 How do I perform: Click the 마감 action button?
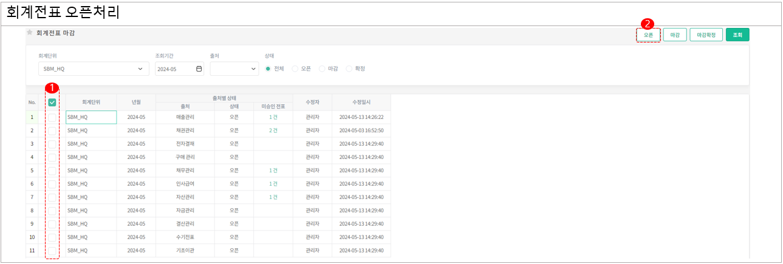tap(674, 35)
